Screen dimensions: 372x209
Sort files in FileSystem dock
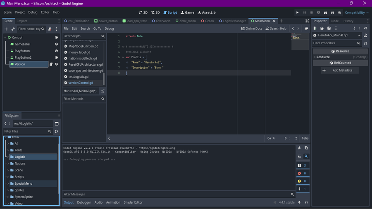click(57, 131)
